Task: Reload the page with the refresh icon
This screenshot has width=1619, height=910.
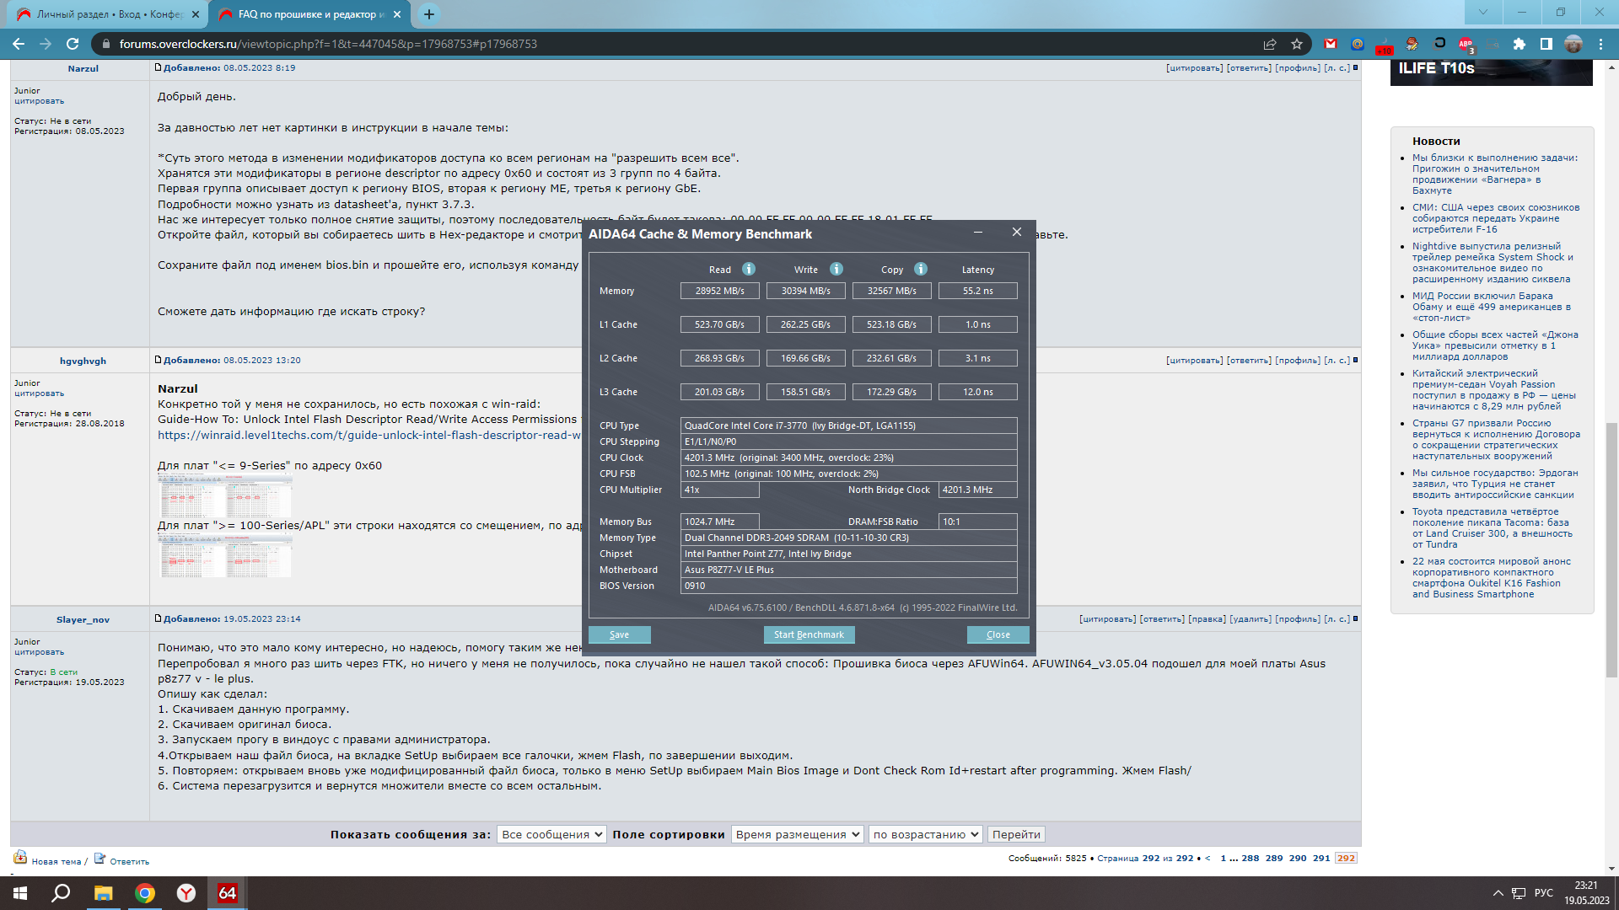Action: tap(73, 44)
